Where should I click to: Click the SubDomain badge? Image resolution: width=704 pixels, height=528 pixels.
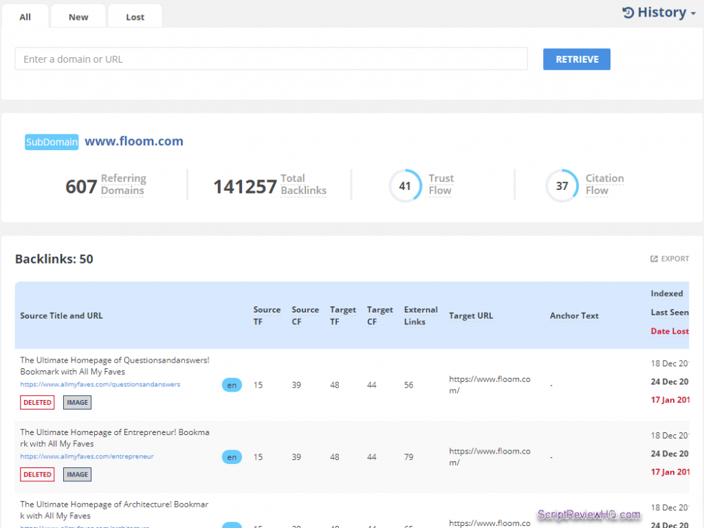pos(52,142)
